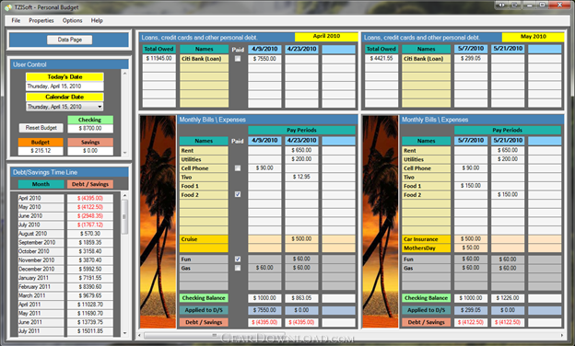Click the down arrow of User Control scrollbar

(x=124, y=153)
